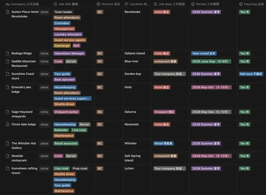Image resolution: width=266 pixels, height=195 pixels.
Task: Click the 2026 May-Dec period tag
Action: (x=211, y=112)
